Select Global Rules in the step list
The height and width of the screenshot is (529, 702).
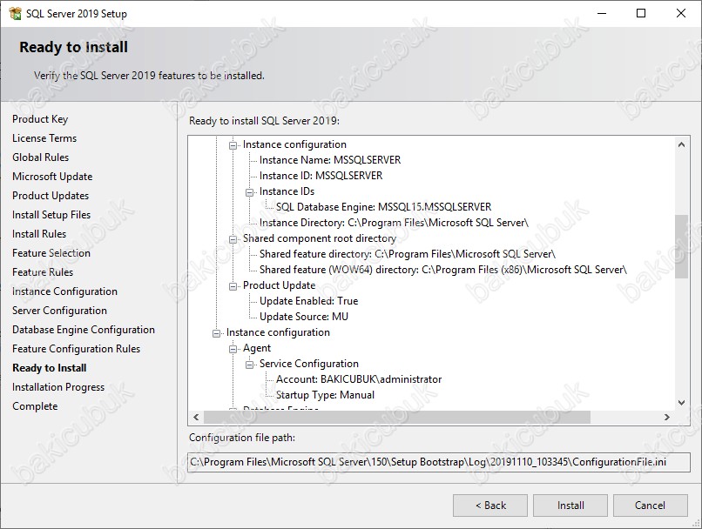tap(41, 157)
